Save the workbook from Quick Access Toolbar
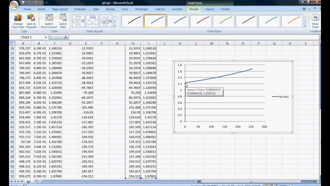Image resolution: width=330 pixels, height=186 pixels. (x=23, y=3)
